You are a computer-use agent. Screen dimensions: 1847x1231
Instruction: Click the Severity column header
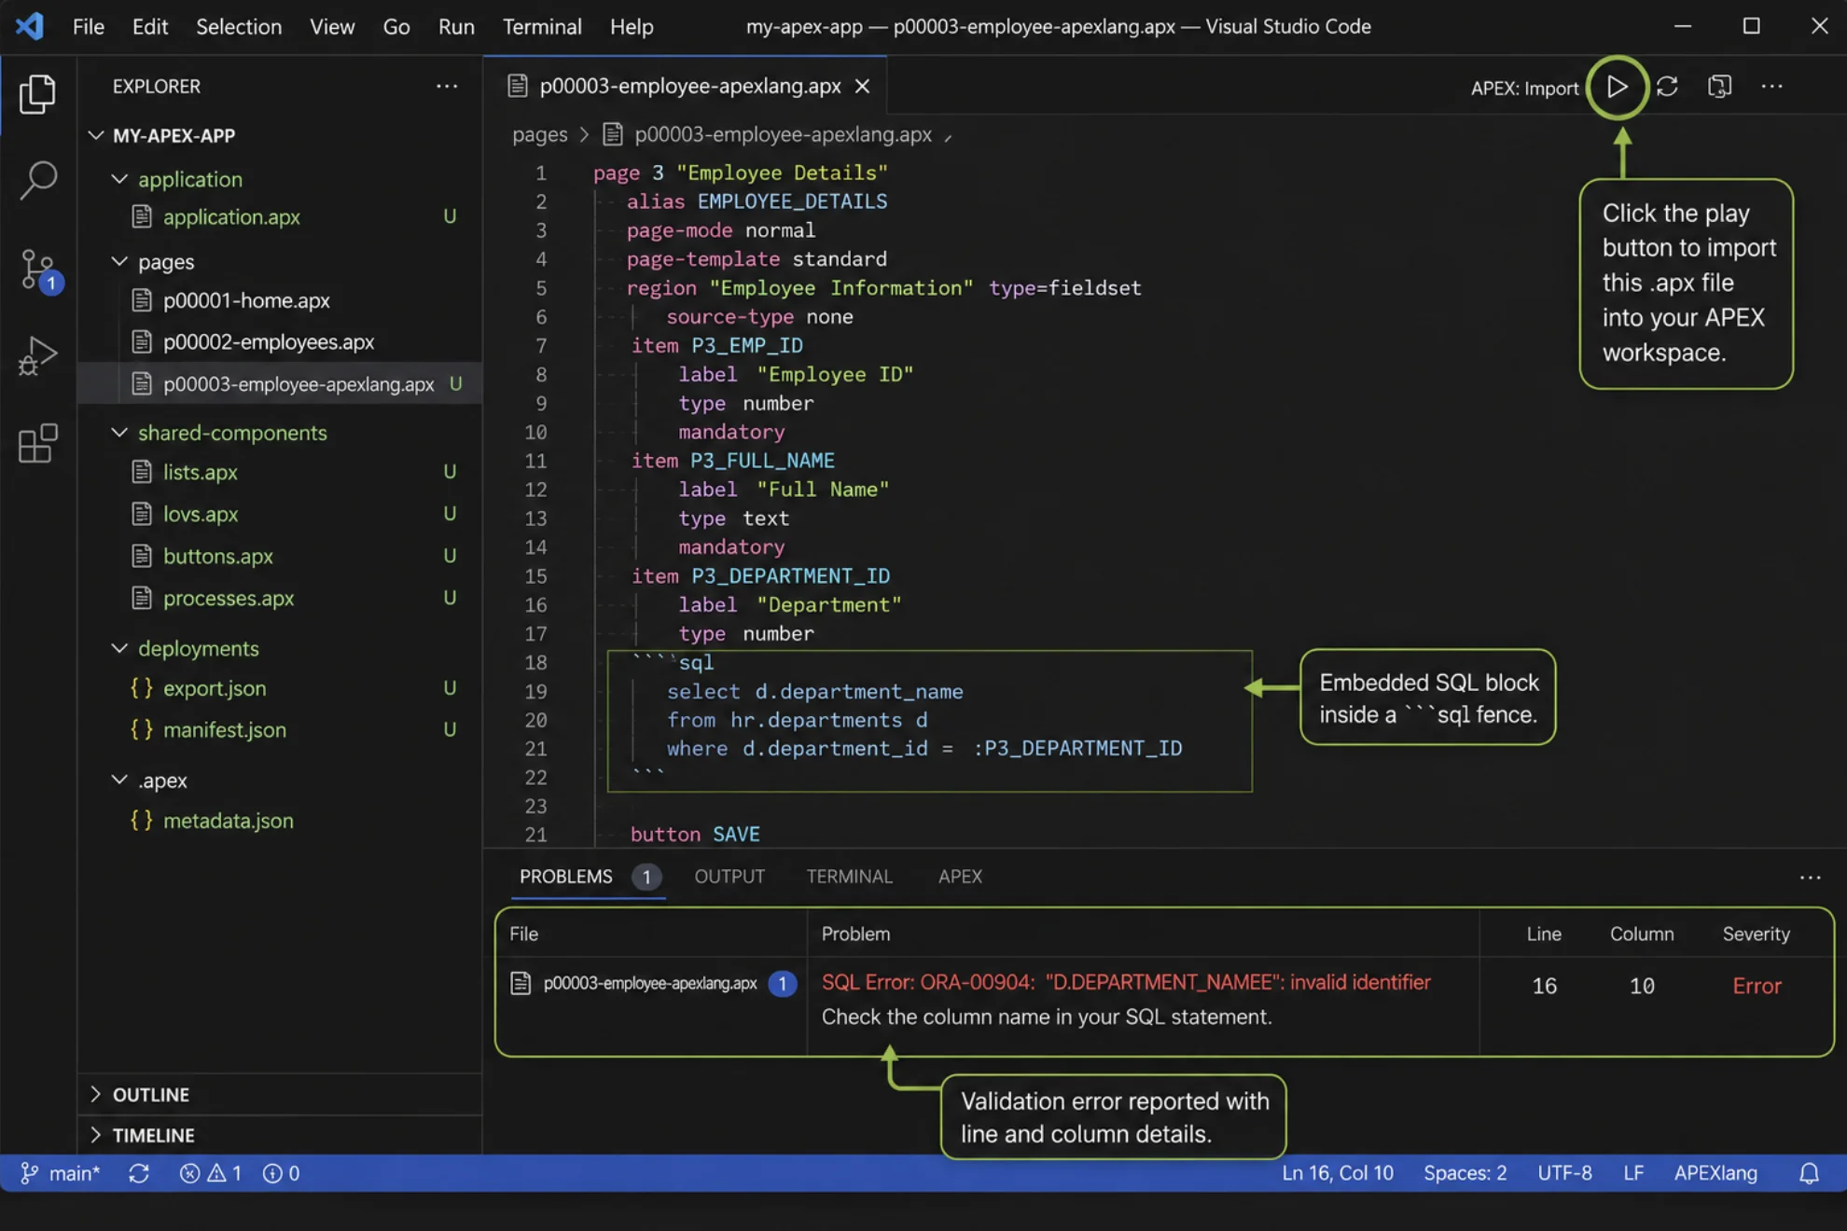[x=1756, y=934]
